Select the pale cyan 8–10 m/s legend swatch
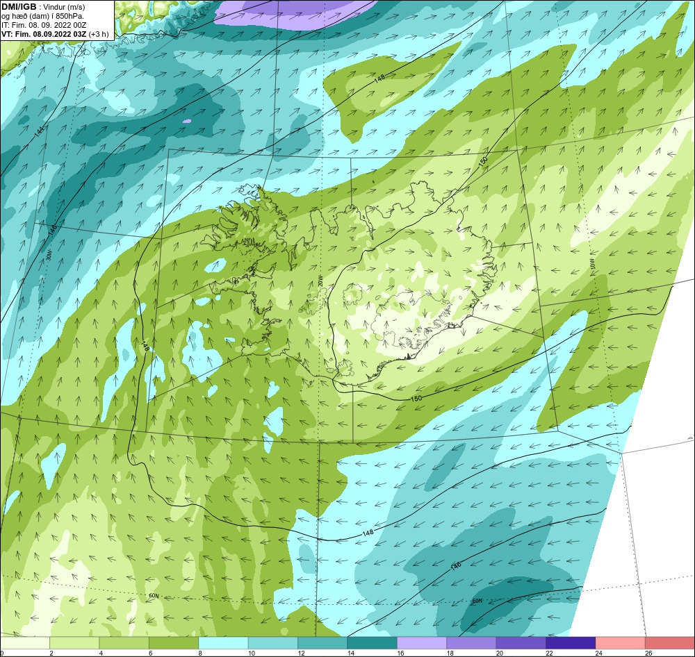The height and width of the screenshot is (657, 695). click(223, 643)
